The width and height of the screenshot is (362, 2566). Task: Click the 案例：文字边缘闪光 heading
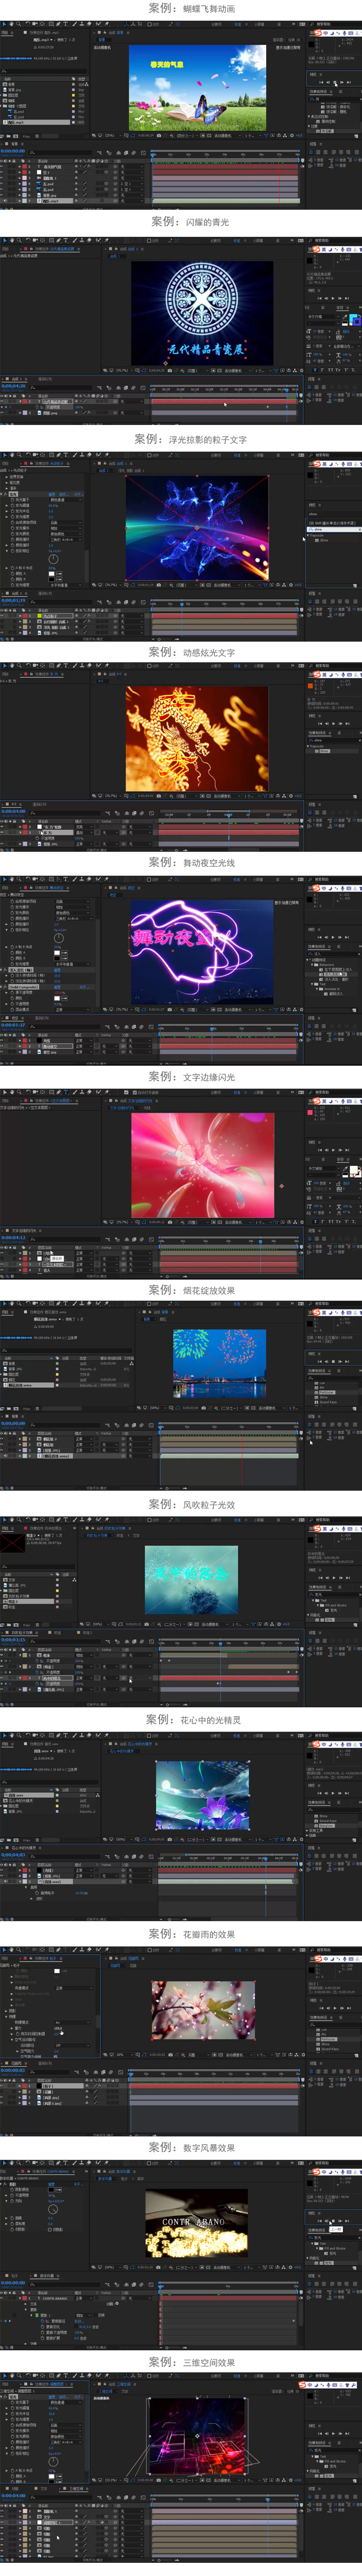(x=192, y=1077)
